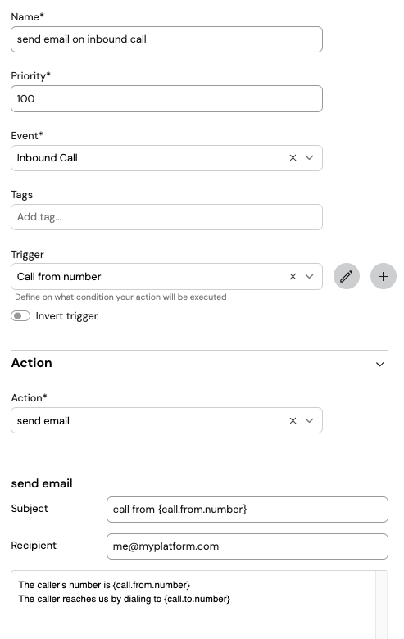Clear the Inbound Call event selection

[x=293, y=158]
